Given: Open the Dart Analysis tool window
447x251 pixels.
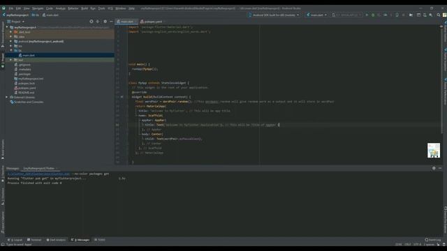Looking at the screenshot, I should (56, 240).
